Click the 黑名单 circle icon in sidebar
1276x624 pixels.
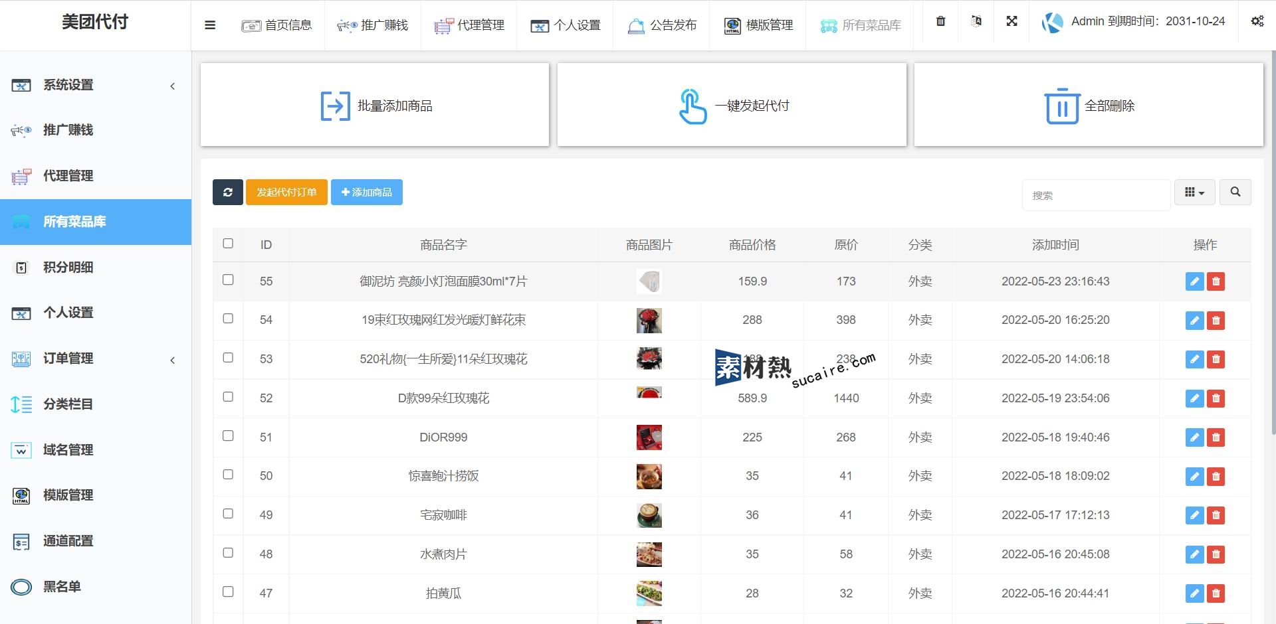click(x=21, y=587)
